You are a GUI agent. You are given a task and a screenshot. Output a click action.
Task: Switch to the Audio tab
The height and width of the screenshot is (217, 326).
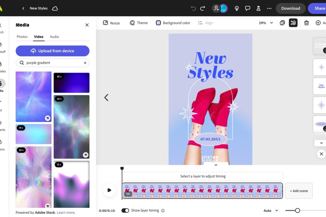[54, 37]
